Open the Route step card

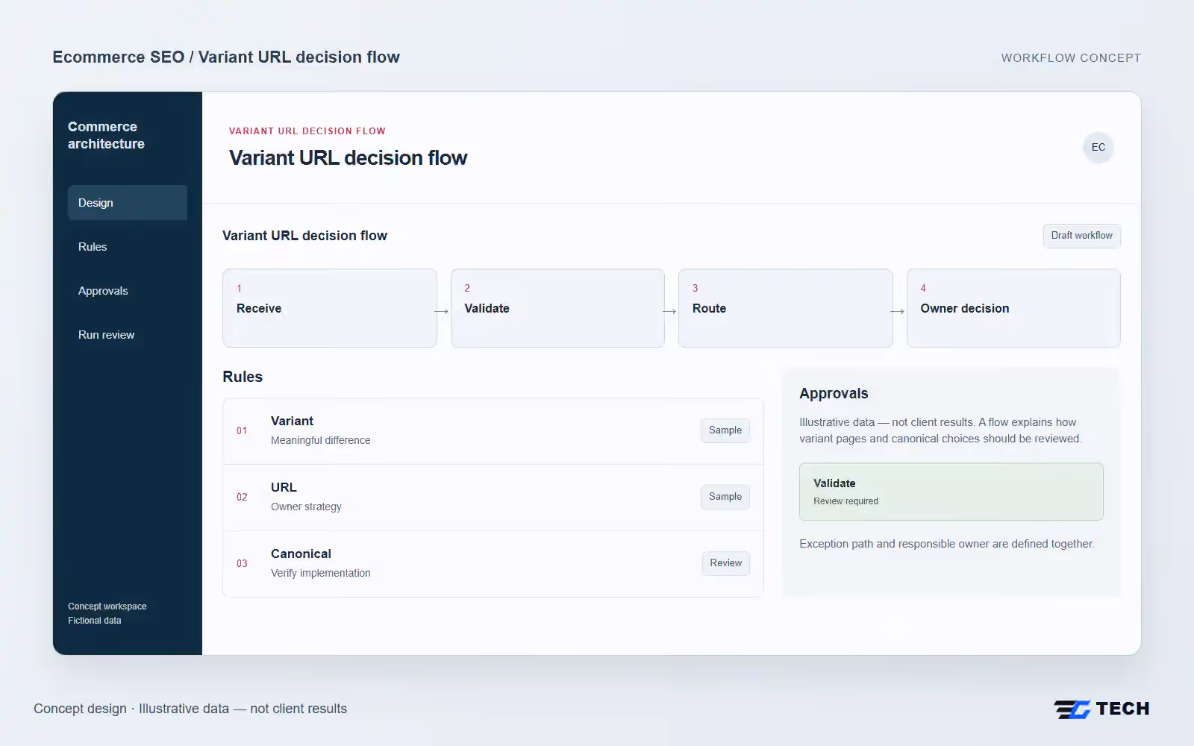pos(785,308)
